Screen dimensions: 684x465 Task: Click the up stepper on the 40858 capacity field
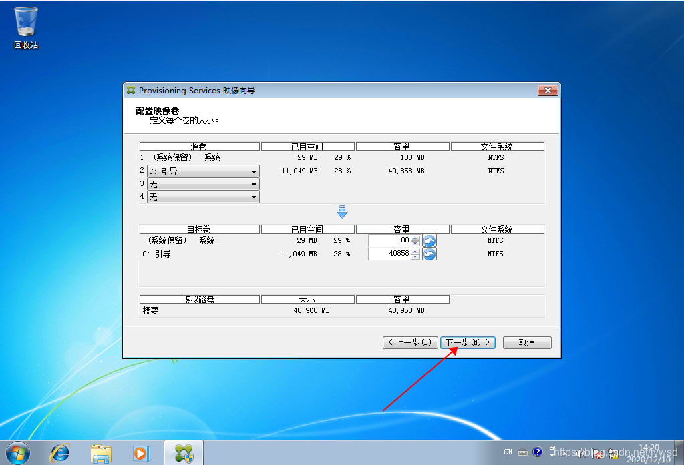pyautogui.click(x=415, y=251)
